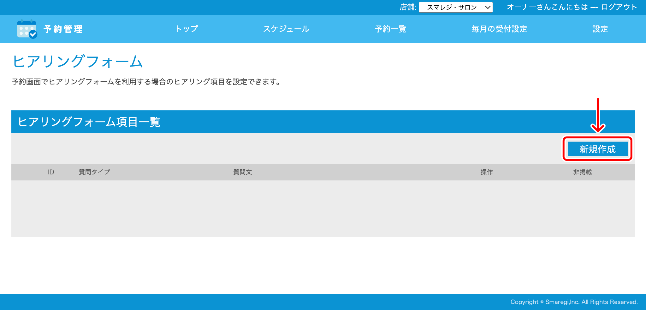646x310 pixels.
Task: Click the オーナーさんこんにちは greeting text
Action: coord(547,7)
